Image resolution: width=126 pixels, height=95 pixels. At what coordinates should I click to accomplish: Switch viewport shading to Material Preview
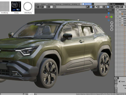pos(108,7)
